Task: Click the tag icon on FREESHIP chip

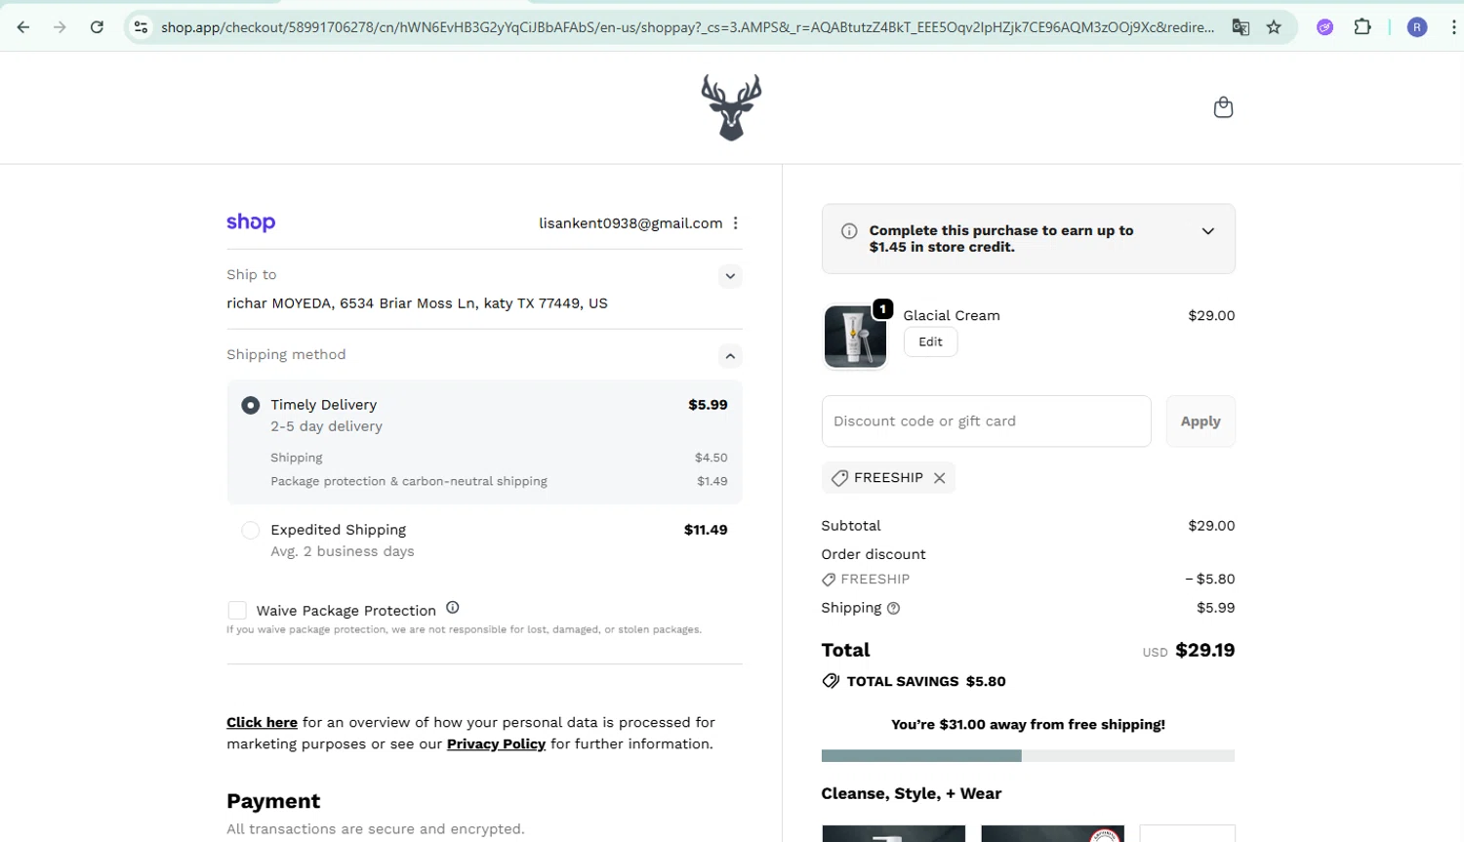Action: click(x=839, y=478)
